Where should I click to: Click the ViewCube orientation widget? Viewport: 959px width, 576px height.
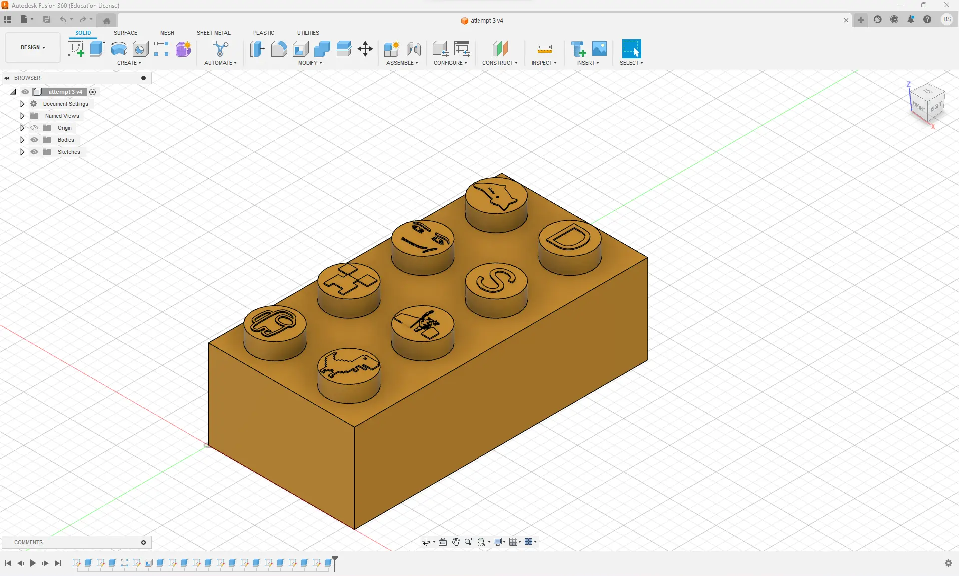point(927,103)
